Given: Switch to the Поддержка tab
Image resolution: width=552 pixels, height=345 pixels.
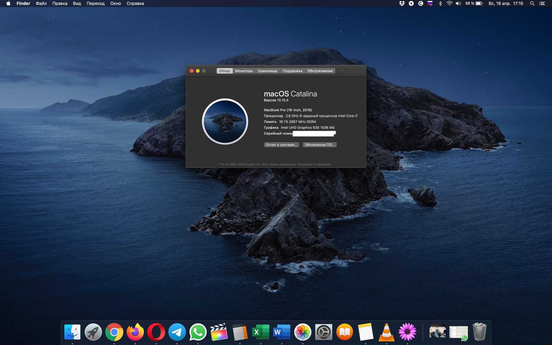Looking at the screenshot, I should pos(292,71).
